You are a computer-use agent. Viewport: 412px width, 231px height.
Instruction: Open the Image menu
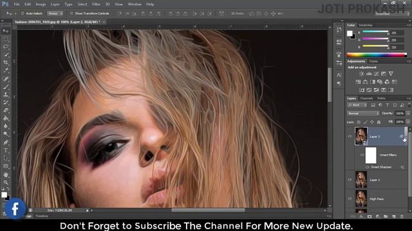point(41,4)
